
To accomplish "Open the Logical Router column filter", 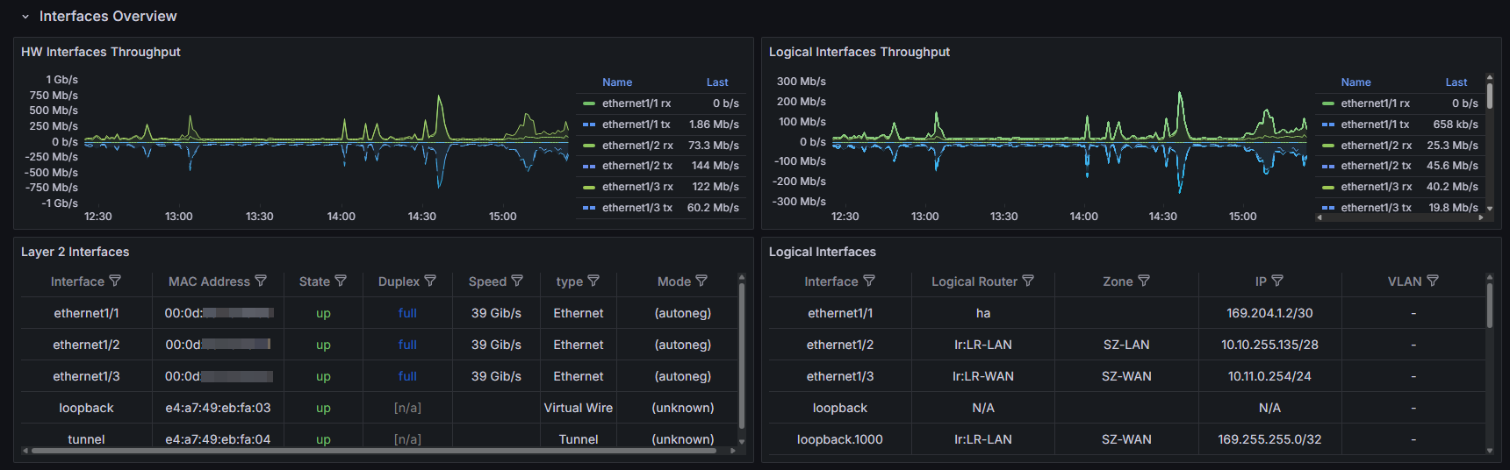I will pyautogui.click(x=1028, y=281).
